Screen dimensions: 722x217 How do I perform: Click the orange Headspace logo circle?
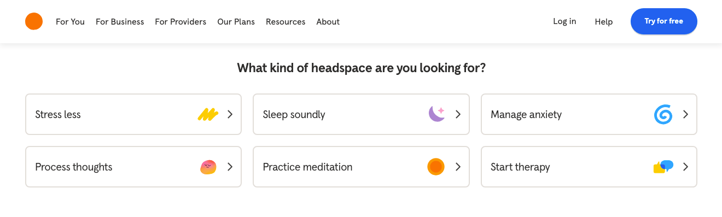(x=34, y=21)
